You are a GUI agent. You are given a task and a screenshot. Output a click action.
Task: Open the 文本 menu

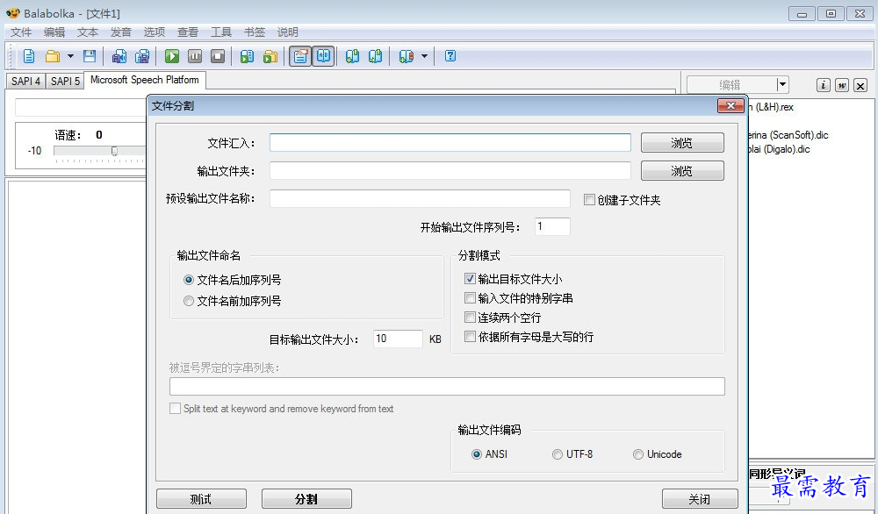coord(87,32)
